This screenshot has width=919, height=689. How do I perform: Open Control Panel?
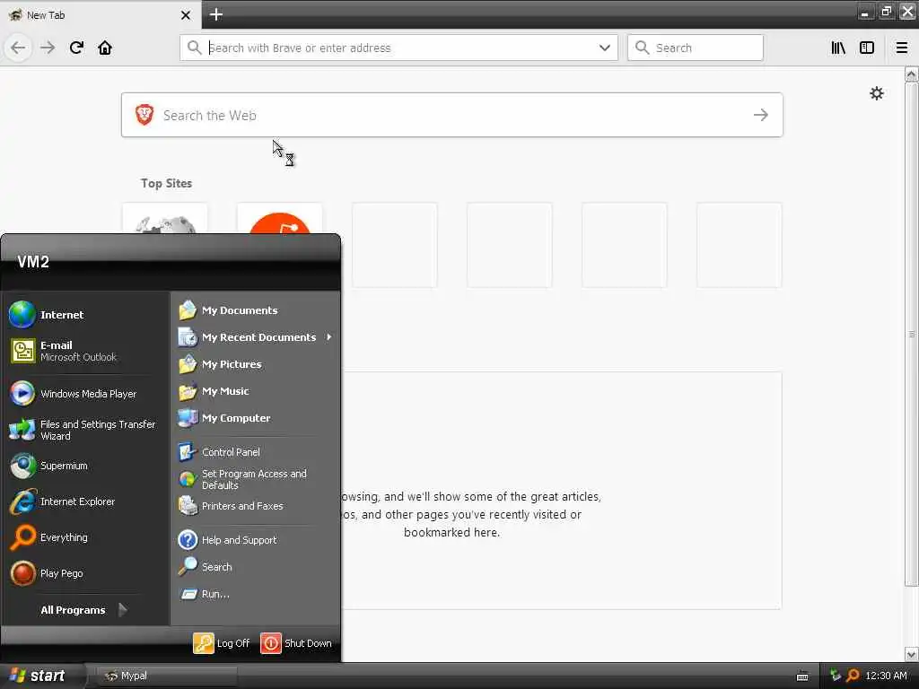(x=255, y=452)
